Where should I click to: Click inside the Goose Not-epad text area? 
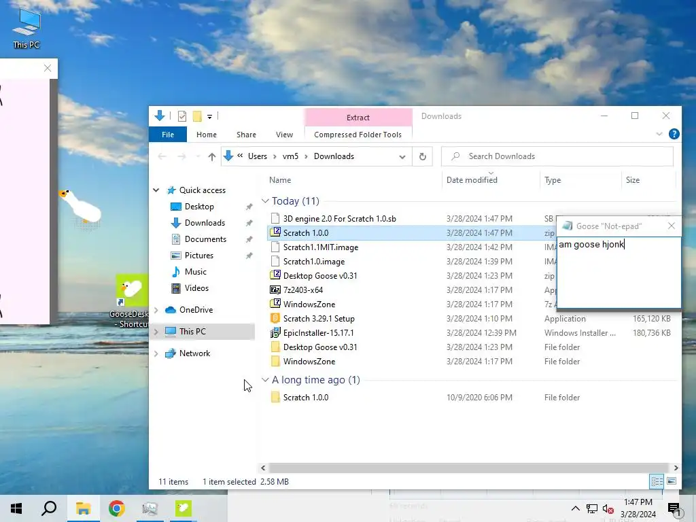[619, 273]
